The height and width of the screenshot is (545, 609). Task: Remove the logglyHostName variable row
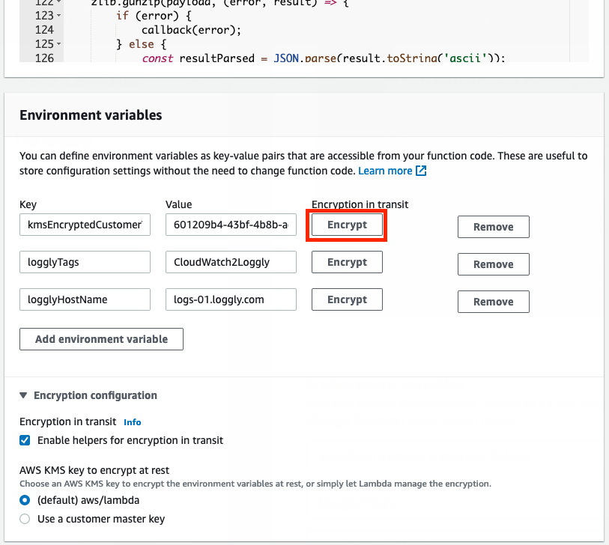click(x=493, y=302)
